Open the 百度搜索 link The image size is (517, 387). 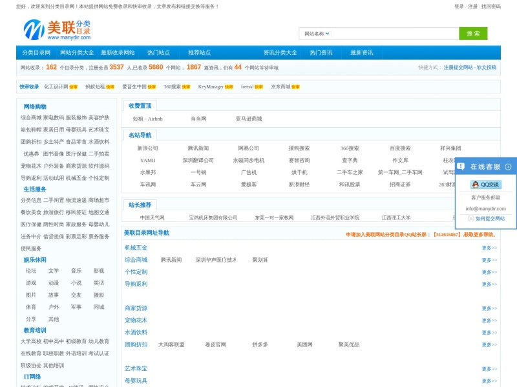click(x=400, y=148)
